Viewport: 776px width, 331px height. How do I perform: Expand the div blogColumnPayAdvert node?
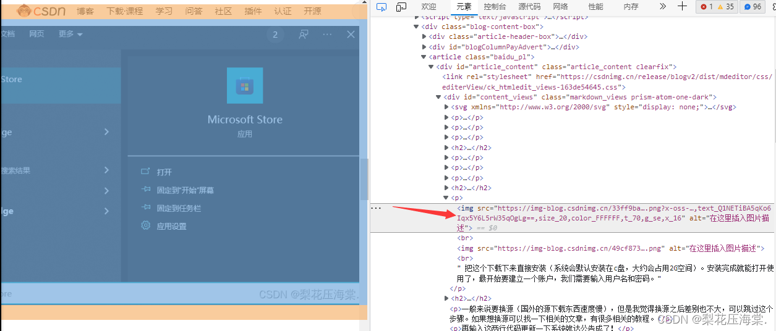click(x=424, y=47)
